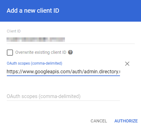Click the AUTHORIZE button
The width and height of the screenshot is (141, 128).
126,121
